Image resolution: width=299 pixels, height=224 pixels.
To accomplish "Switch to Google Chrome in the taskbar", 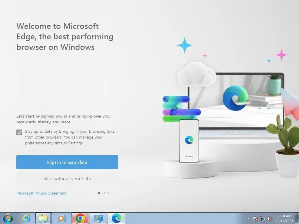I will click(x=80, y=218).
